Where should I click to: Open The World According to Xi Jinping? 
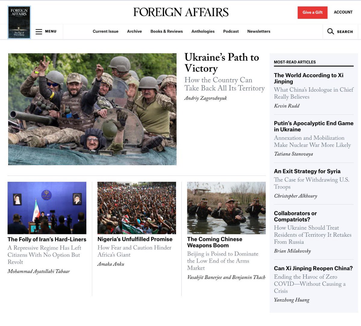[309, 78]
